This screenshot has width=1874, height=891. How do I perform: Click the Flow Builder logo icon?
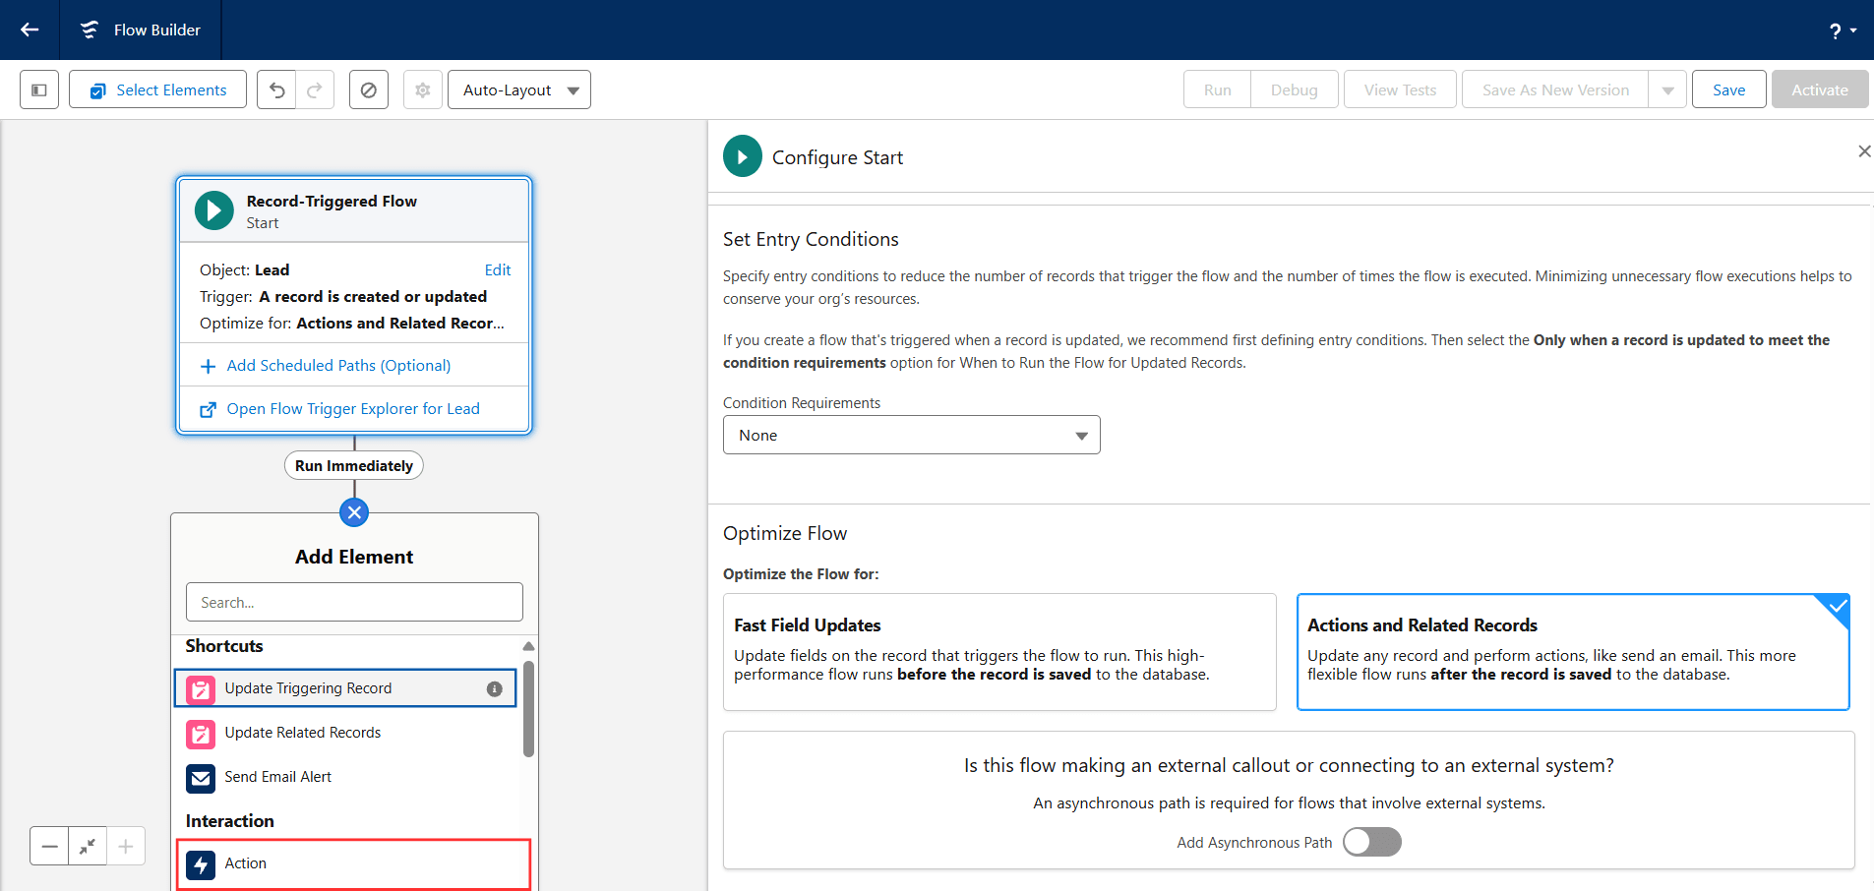[x=90, y=30]
